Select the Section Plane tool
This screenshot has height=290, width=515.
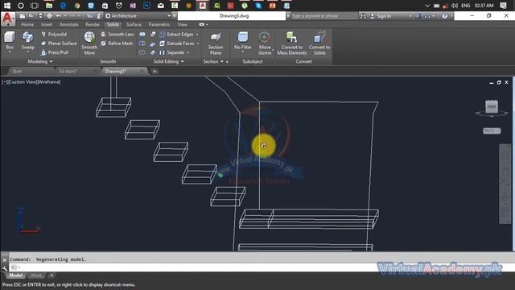216,43
